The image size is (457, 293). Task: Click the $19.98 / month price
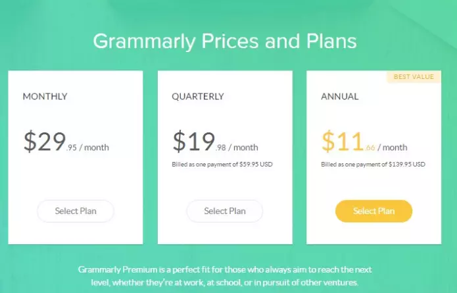pos(216,142)
